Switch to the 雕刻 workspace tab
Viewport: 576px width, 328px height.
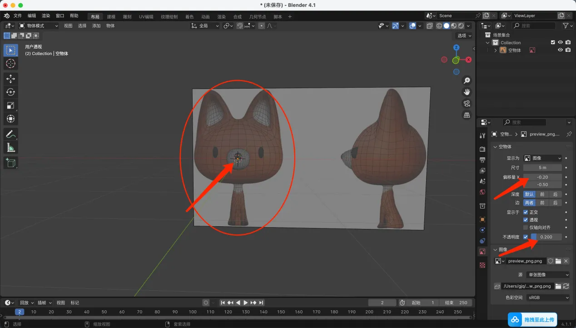(x=127, y=17)
